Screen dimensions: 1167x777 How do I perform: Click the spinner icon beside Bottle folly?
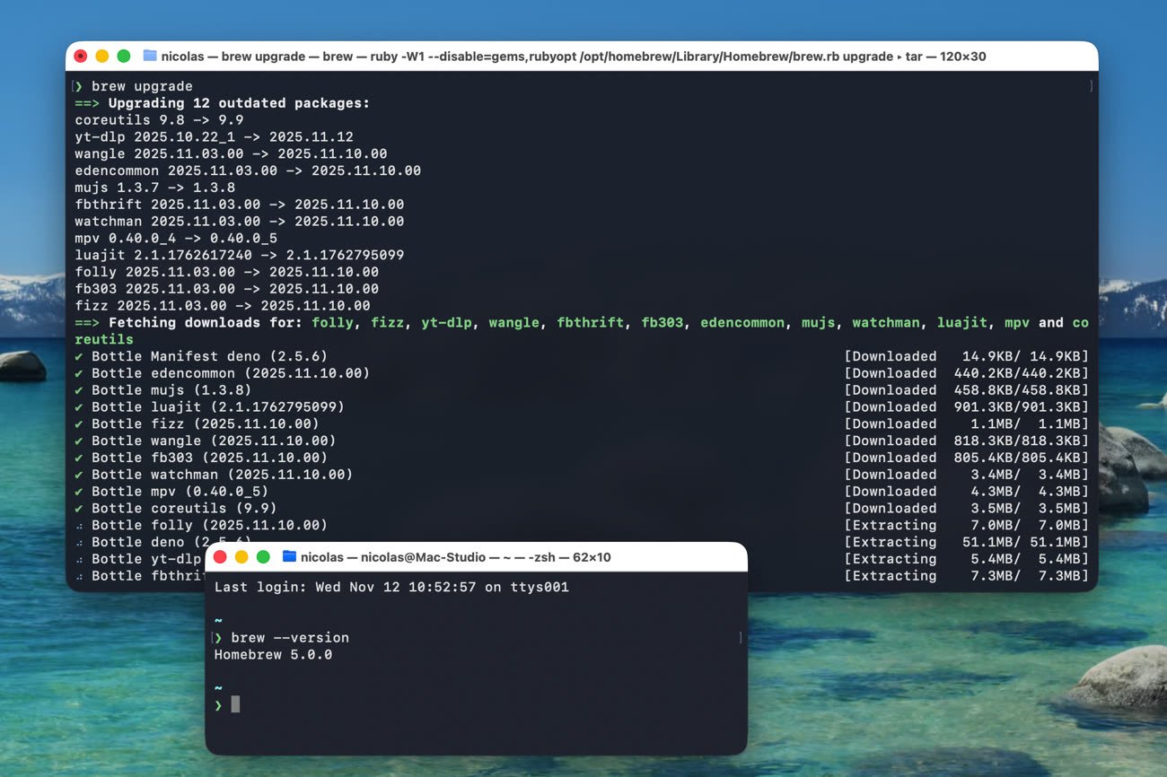80,526
